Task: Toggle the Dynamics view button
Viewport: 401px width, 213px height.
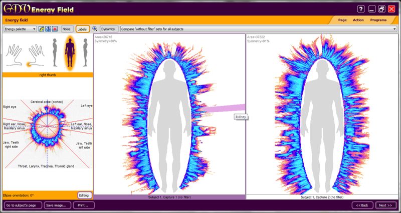Action: pos(109,29)
